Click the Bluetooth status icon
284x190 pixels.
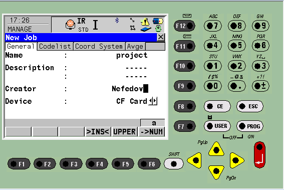117,21
